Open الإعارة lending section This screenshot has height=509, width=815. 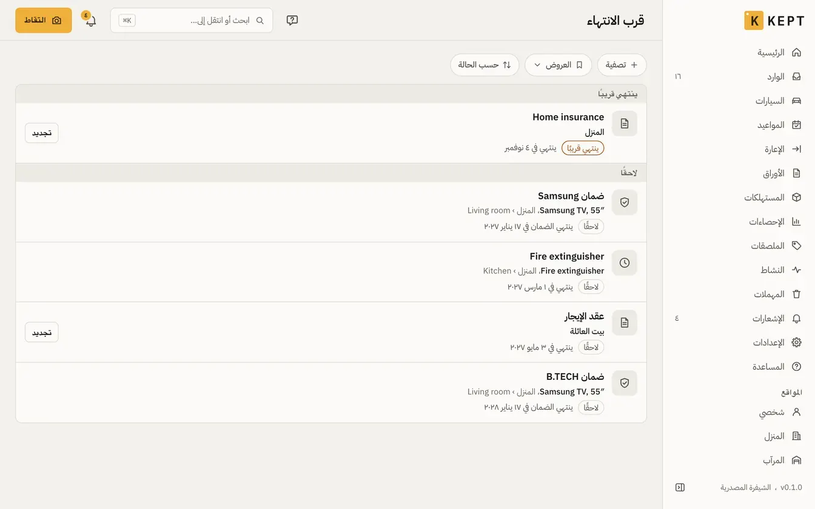click(x=739, y=149)
